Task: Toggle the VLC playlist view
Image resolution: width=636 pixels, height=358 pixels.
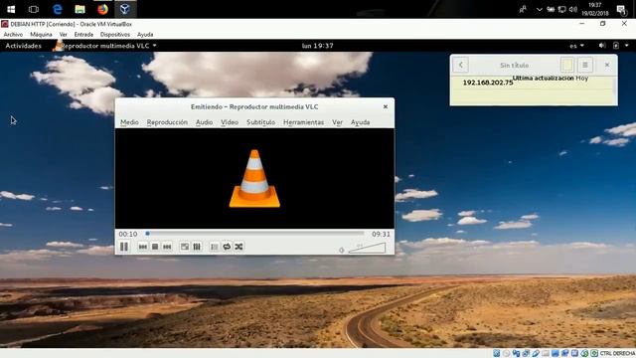Action: (x=215, y=247)
